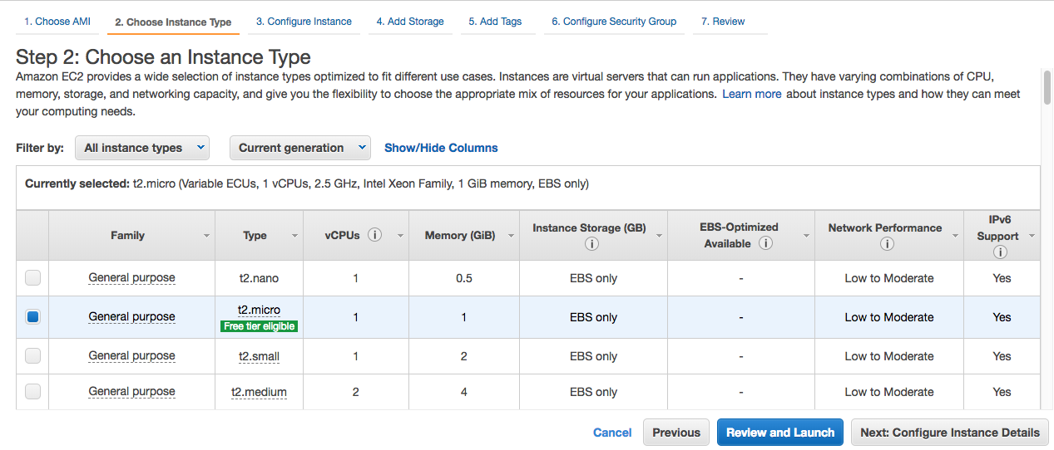Open the IPv6 Support column sort arrow
Image resolution: width=1054 pixels, height=450 pixels.
tap(1032, 237)
